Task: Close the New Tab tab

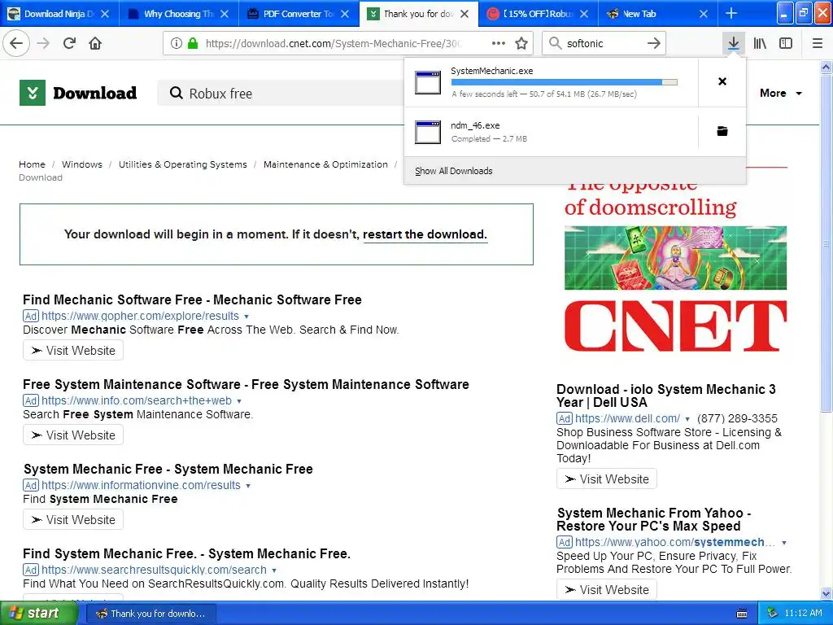Action: tap(704, 14)
